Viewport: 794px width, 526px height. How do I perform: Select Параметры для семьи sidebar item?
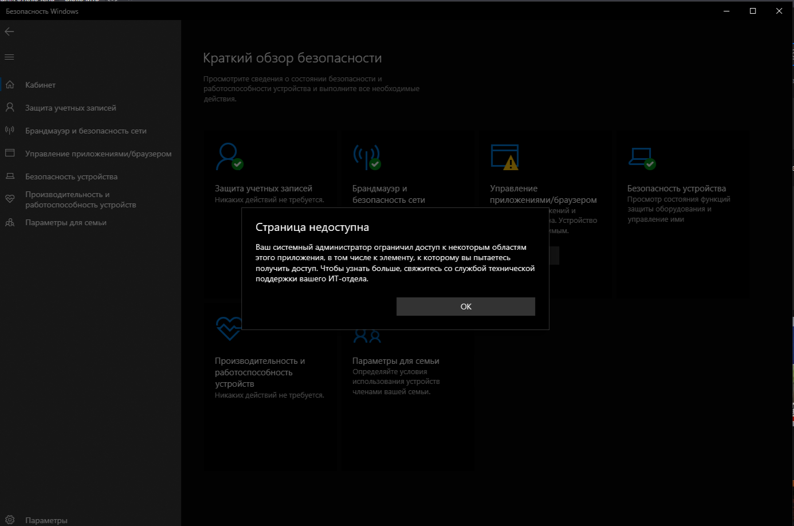coord(66,222)
